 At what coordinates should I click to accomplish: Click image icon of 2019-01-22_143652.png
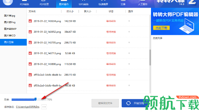[x=30, y=32]
